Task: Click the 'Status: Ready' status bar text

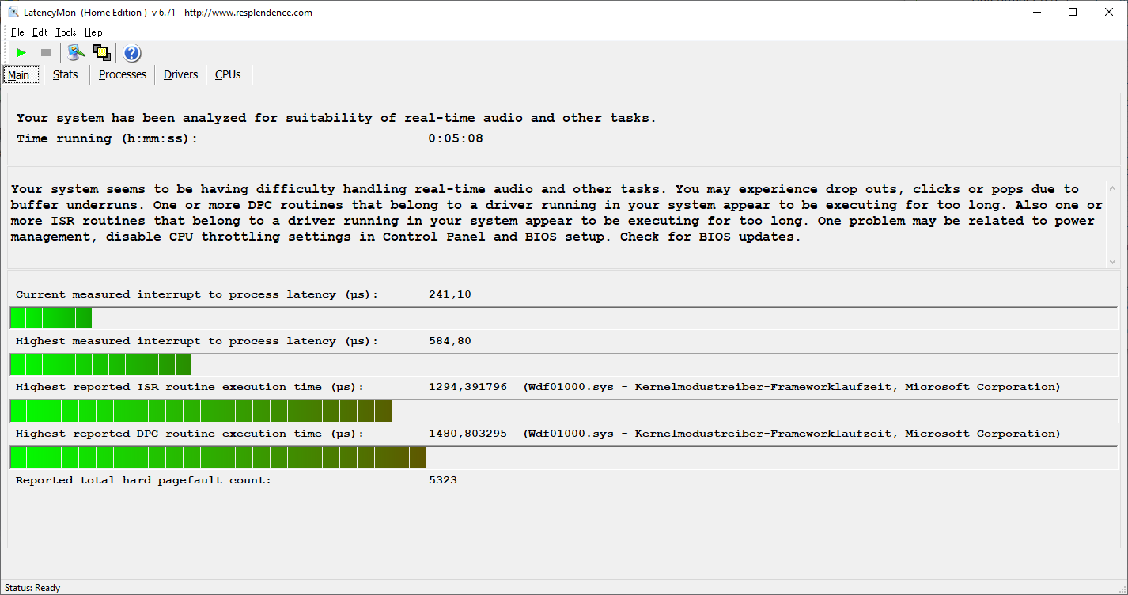Action: [x=32, y=588]
